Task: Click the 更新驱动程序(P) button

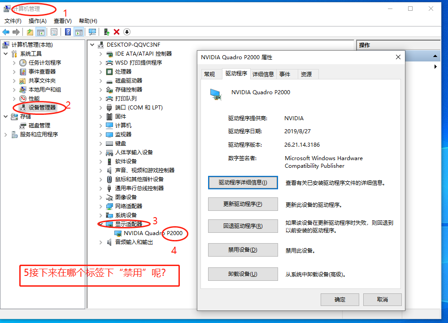Action: (243, 204)
